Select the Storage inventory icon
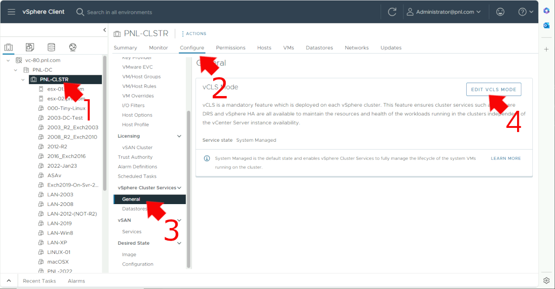555x289 pixels. 51,47
